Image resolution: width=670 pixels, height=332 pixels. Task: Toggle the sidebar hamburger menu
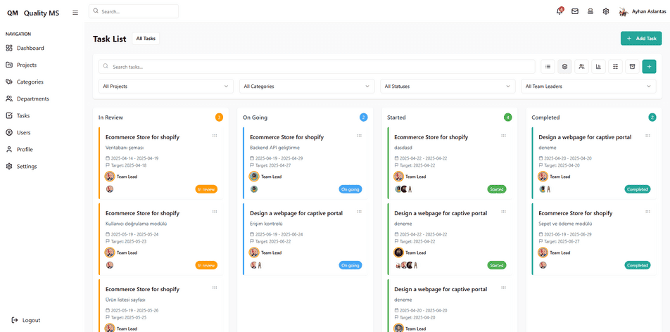[75, 13]
